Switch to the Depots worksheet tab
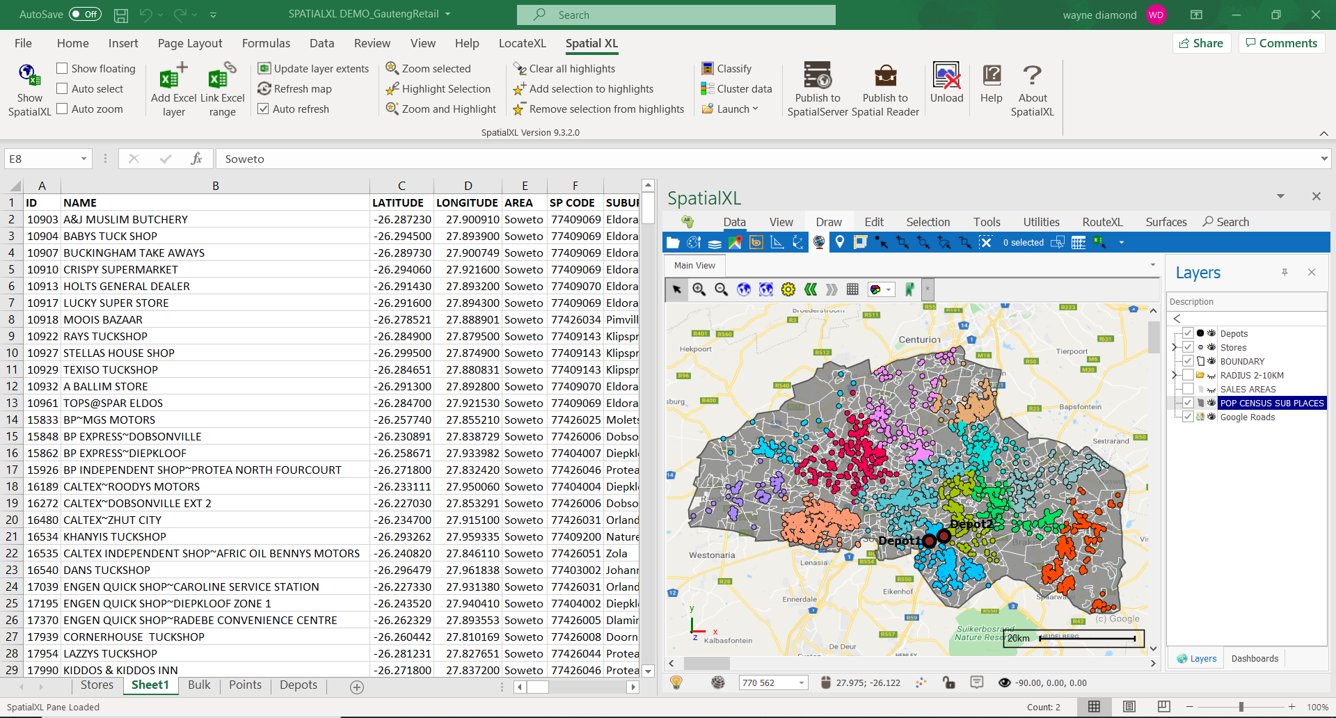The width and height of the screenshot is (1336, 718). [x=298, y=685]
